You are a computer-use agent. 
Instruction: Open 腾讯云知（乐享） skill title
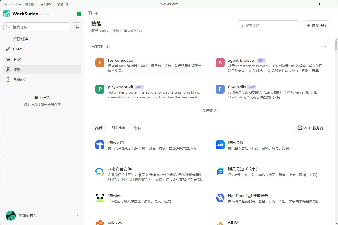243,169
